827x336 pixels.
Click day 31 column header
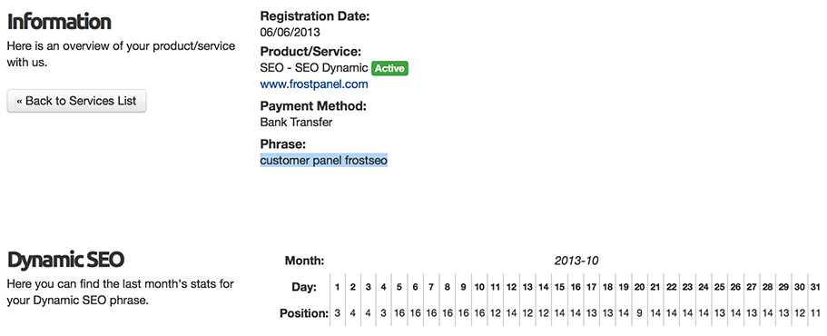815,288
